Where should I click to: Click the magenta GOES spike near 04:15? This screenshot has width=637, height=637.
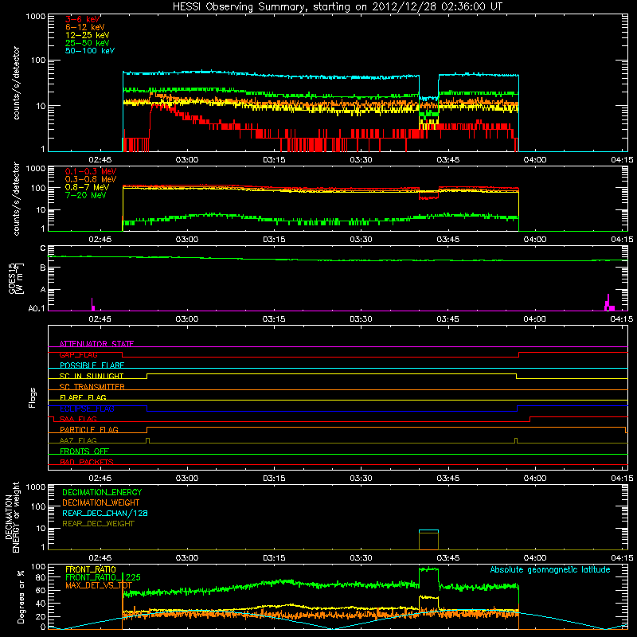click(x=609, y=303)
